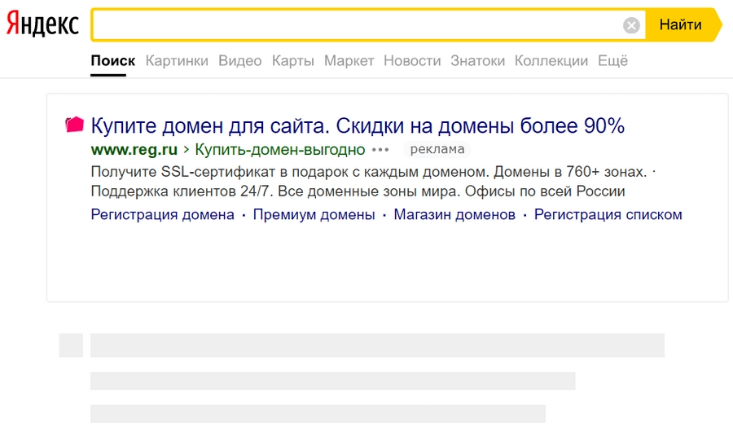
Task: Visit the www.reg.ru green URL
Action: [x=134, y=150]
